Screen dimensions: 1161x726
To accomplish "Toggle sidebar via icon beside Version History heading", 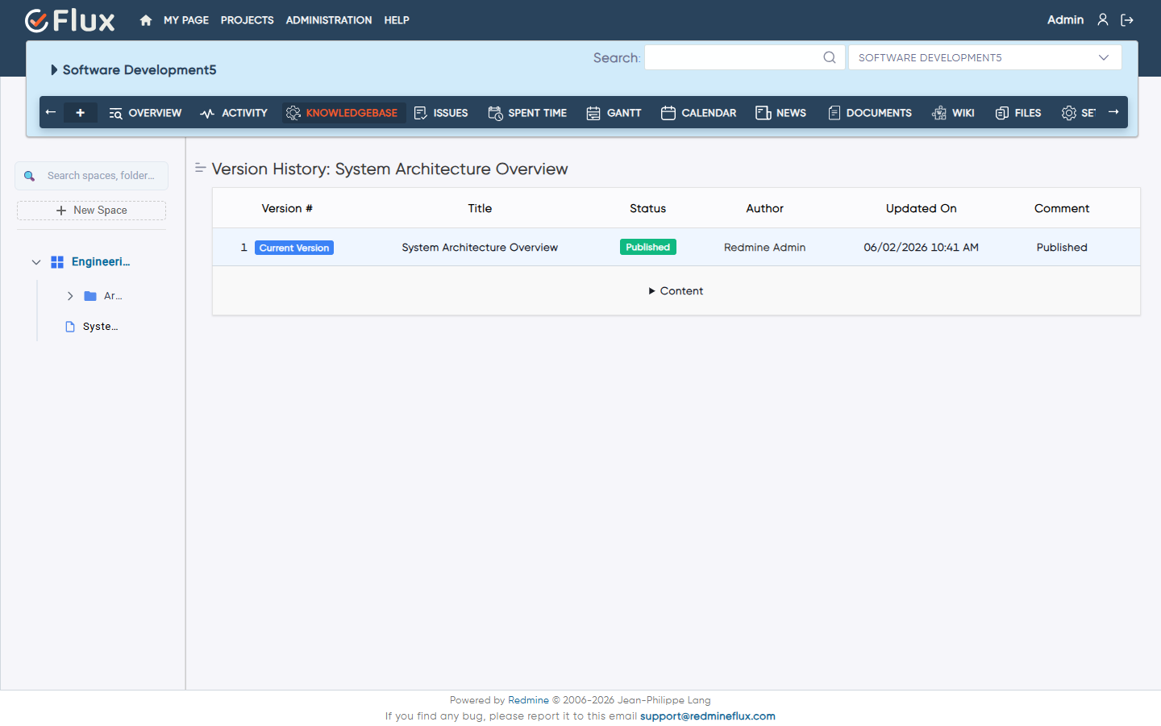I will [x=201, y=168].
